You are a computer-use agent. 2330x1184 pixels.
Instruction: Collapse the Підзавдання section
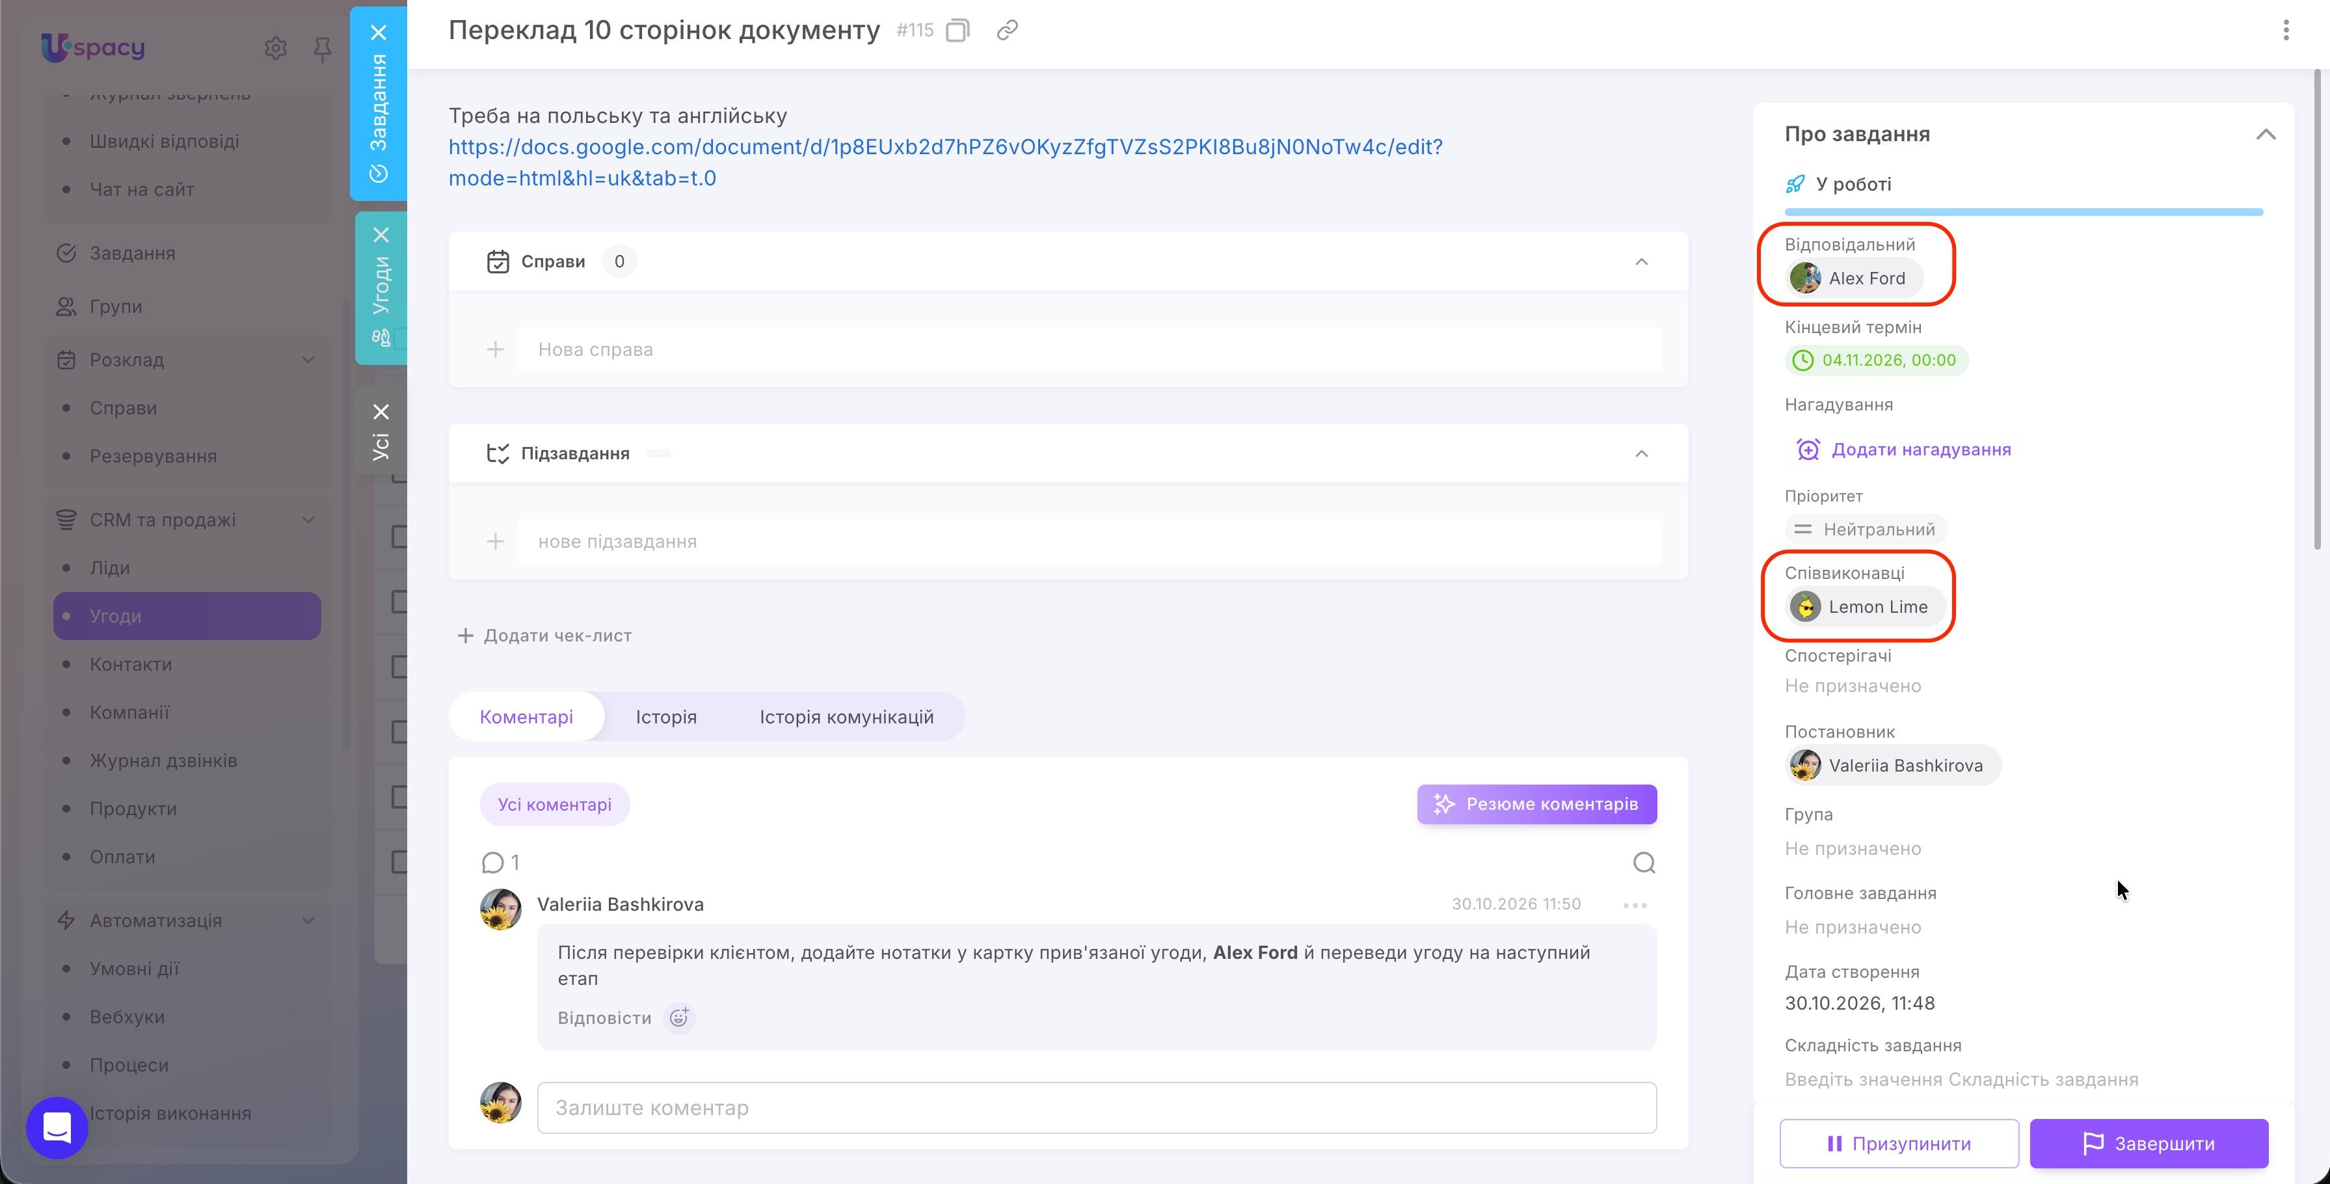coord(1640,454)
